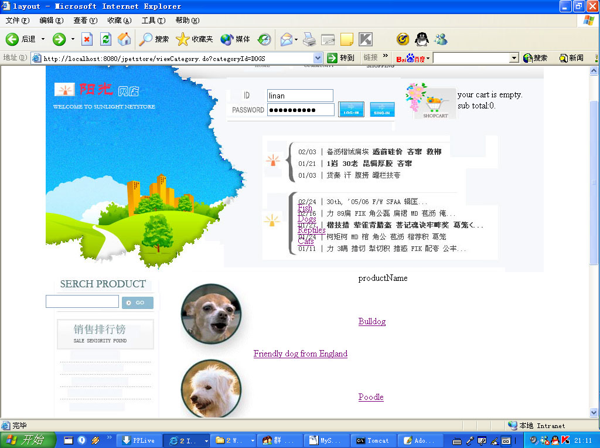This screenshot has height=448, width=600.
Task: Expand the Mail button dropdown arrow
Action: click(x=296, y=39)
